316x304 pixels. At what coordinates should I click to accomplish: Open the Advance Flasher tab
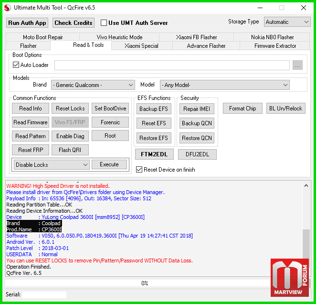pyautogui.click(x=206, y=46)
